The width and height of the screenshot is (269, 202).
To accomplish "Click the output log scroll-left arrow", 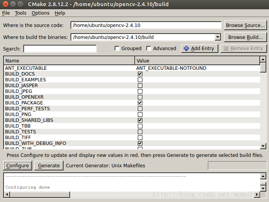I will click(7, 194).
